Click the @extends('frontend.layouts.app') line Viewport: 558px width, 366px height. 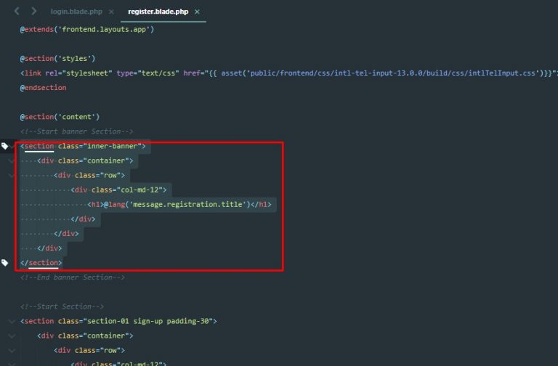[x=87, y=29]
